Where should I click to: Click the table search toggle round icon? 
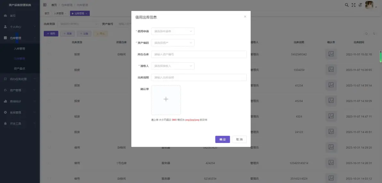point(367,34)
